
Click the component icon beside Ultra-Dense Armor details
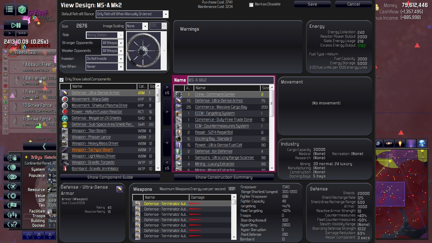(120, 189)
